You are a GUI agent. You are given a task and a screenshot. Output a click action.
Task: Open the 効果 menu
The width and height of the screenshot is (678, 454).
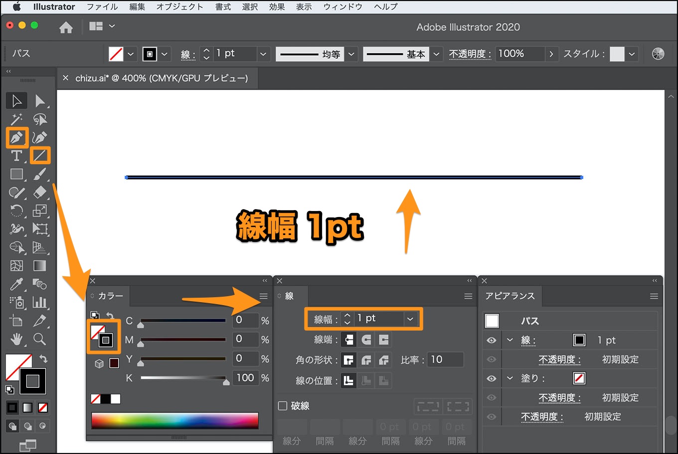277,7
